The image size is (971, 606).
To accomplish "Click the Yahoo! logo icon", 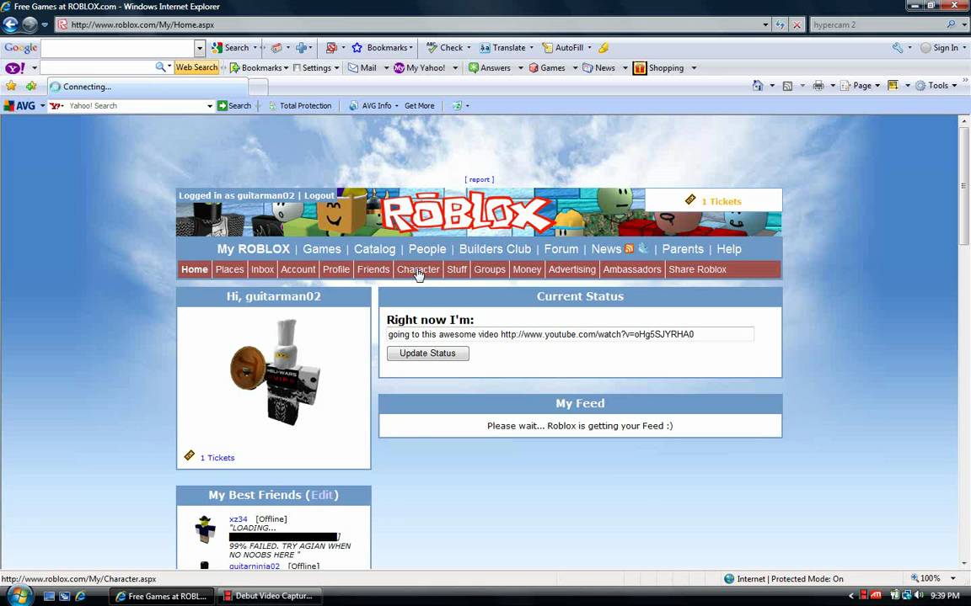I will tap(15, 68).
